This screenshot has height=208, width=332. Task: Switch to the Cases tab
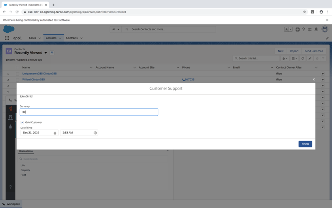click(x=32, y=38)
